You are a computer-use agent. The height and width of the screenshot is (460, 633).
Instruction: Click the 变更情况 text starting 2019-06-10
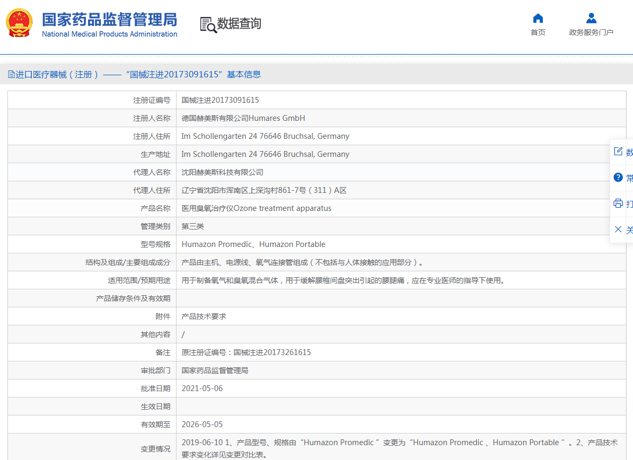tap(400, 449)
